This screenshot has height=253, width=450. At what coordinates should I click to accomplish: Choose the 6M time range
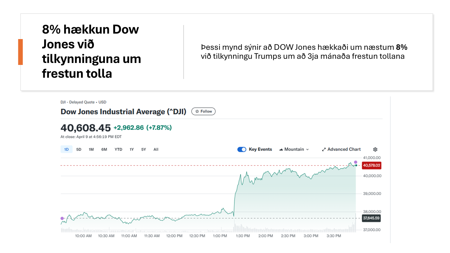(104, 150)
